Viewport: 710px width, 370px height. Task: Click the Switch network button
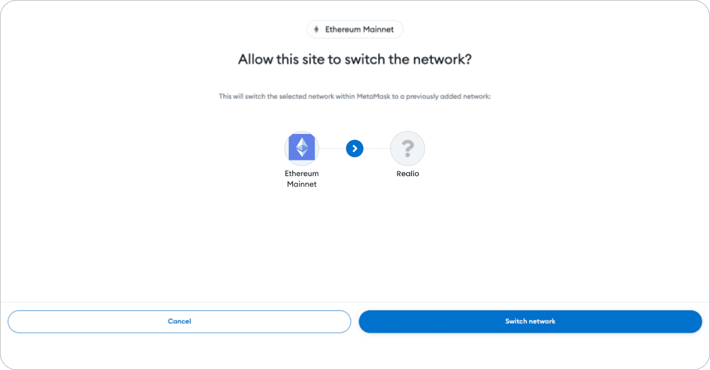530,322
